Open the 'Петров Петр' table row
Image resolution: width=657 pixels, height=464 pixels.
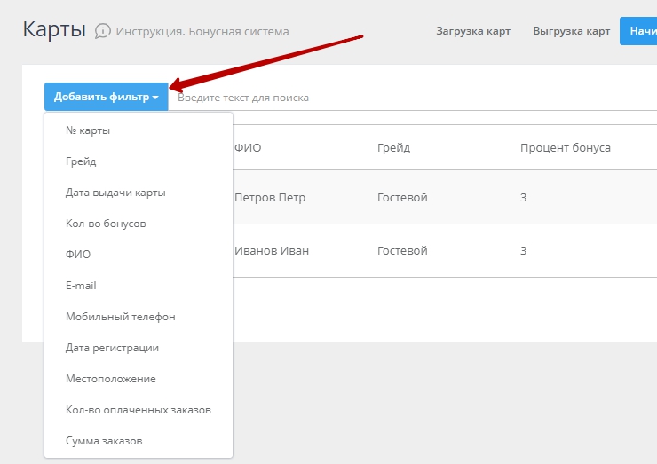pos(270,197)
